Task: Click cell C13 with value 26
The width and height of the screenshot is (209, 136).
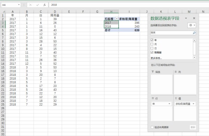Action: (x=41, y=60)
